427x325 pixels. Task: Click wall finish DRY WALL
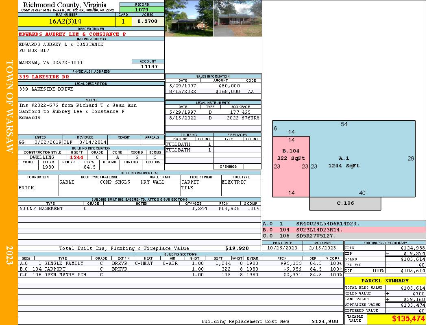pyautogui.click(x=152, y=182)
